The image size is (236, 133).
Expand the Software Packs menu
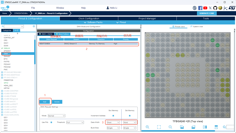[93, 22]
